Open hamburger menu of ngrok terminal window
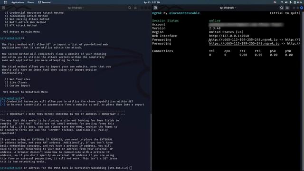 287,8
